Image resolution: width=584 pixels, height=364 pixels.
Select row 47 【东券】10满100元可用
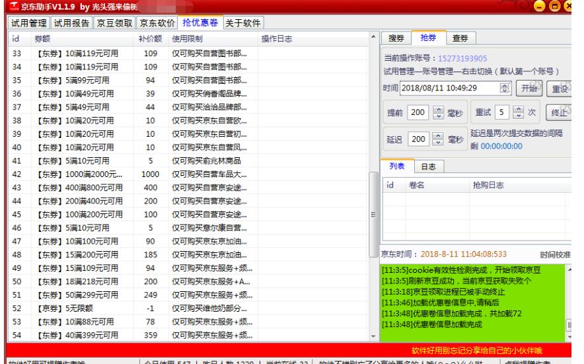coord(188,241)
